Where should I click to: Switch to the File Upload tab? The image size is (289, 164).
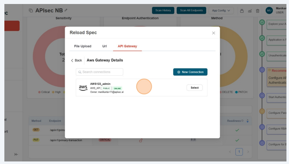(x=83, y=46)
